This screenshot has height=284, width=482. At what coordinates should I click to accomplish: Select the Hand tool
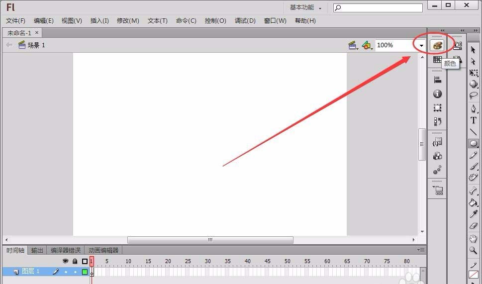[474, 238]
